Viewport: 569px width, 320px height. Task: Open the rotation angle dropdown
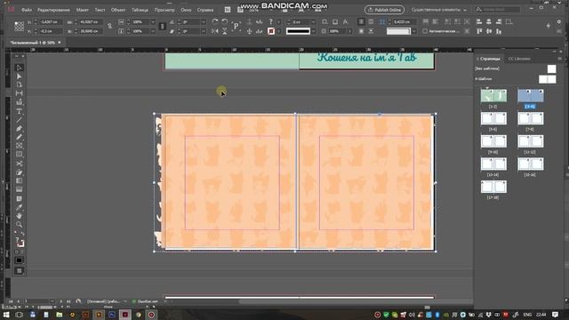(204, 22)
